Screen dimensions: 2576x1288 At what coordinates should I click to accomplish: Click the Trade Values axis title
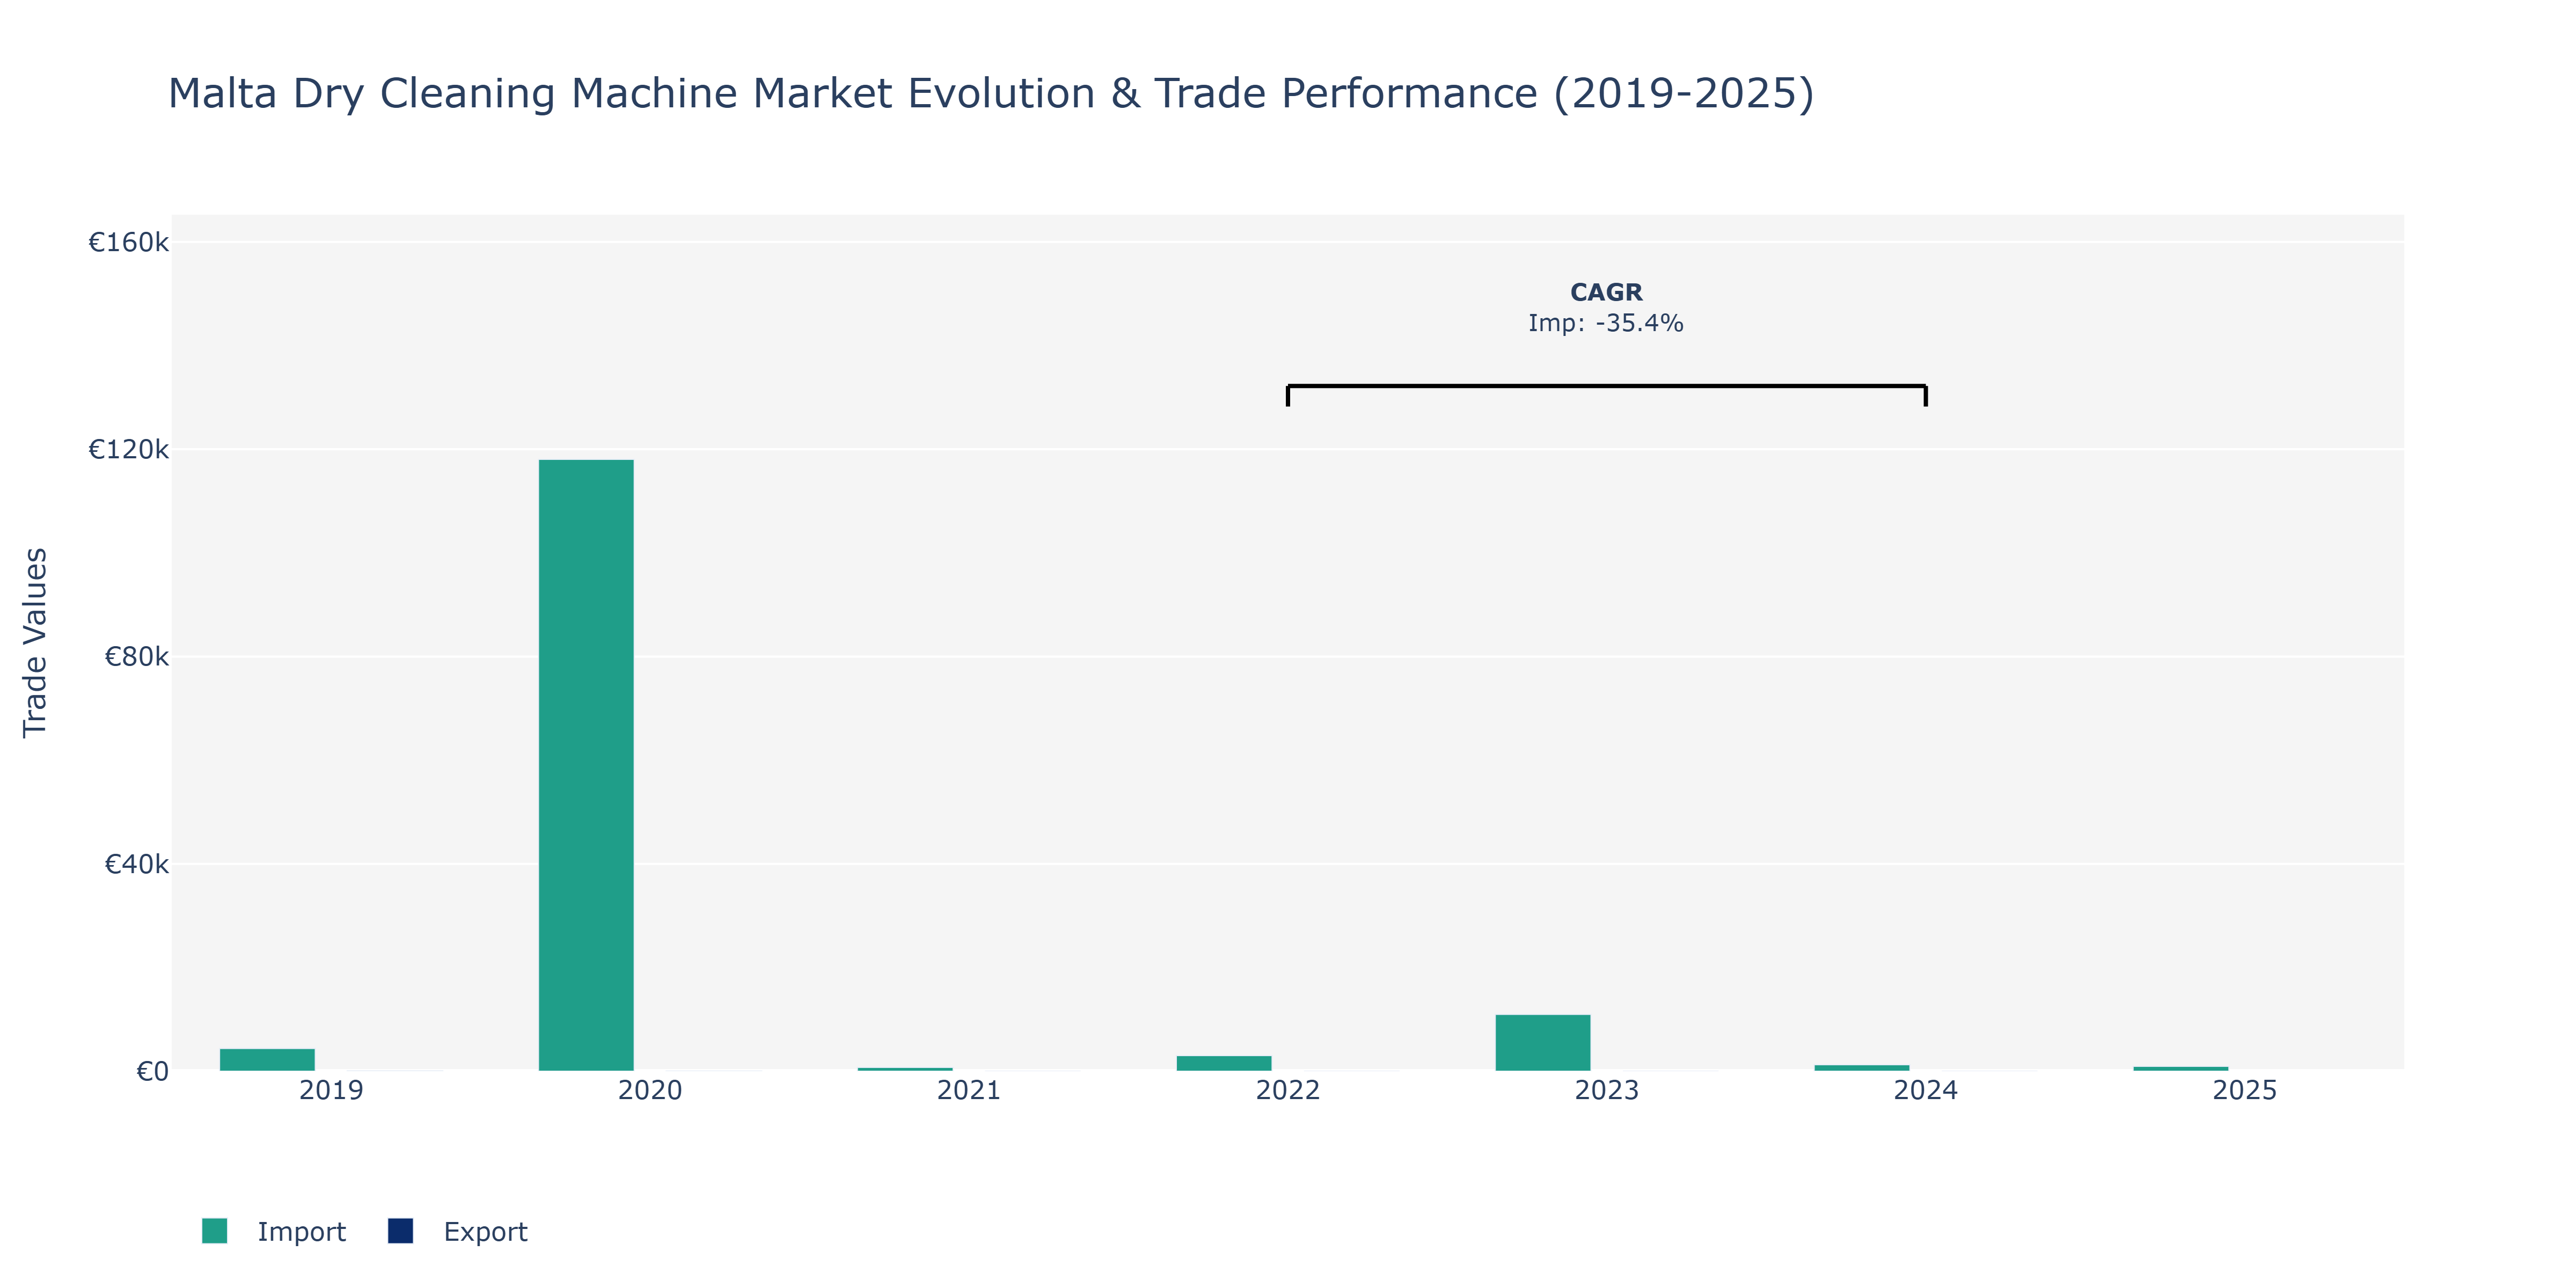click(x=35, y=643)
